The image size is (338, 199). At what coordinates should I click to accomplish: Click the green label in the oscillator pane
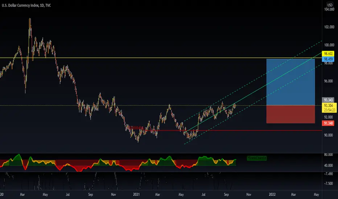(256, 158)
